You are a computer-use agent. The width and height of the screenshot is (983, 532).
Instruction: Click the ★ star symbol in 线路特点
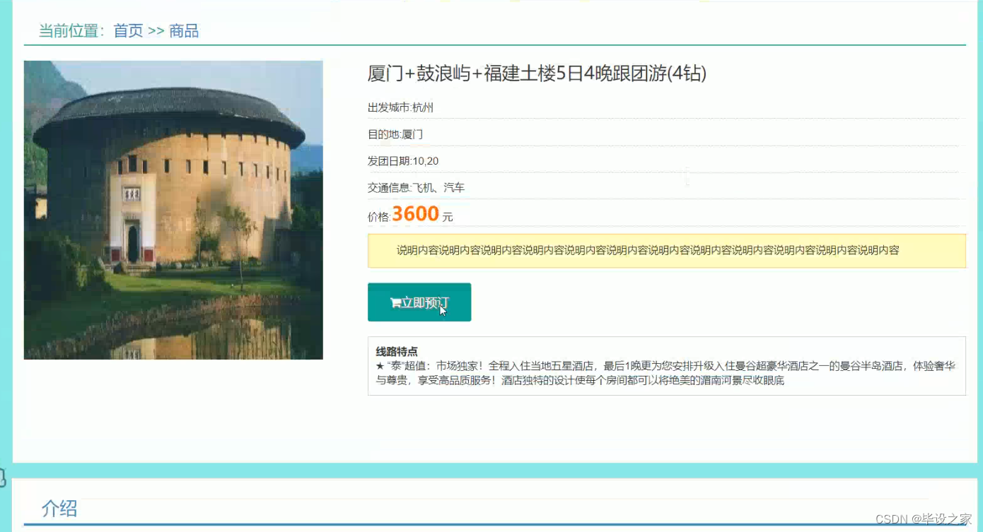click(380, 366)
